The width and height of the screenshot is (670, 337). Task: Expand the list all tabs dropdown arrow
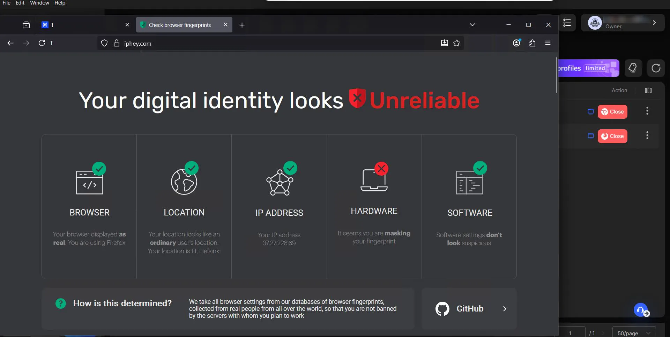click(472, 25)
